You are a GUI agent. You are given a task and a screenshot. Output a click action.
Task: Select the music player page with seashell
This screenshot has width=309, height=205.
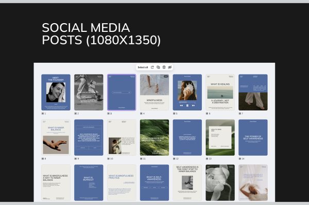187,92
